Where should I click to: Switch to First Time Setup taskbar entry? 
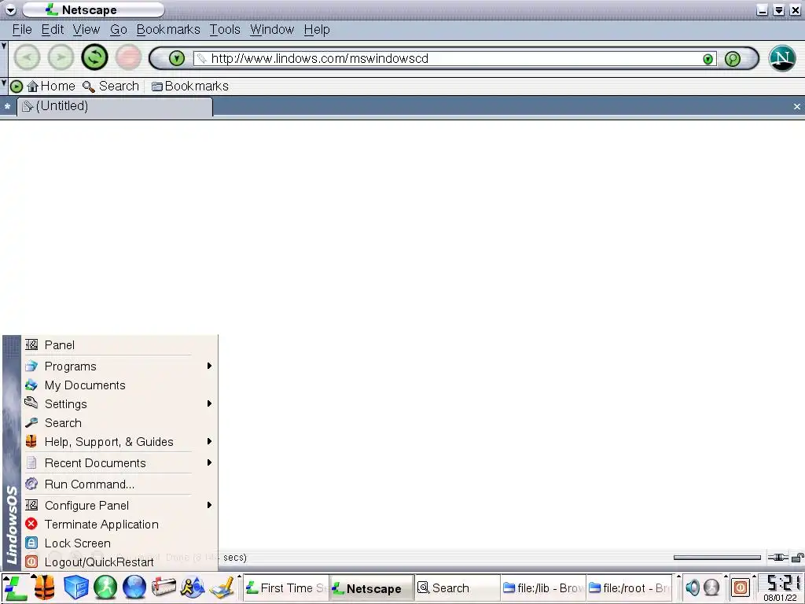[285, 588]
